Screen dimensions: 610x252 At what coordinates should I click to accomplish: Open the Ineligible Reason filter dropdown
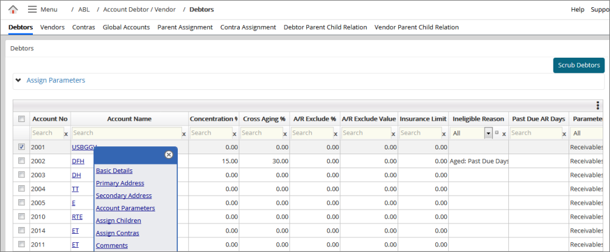click(488, 133)
